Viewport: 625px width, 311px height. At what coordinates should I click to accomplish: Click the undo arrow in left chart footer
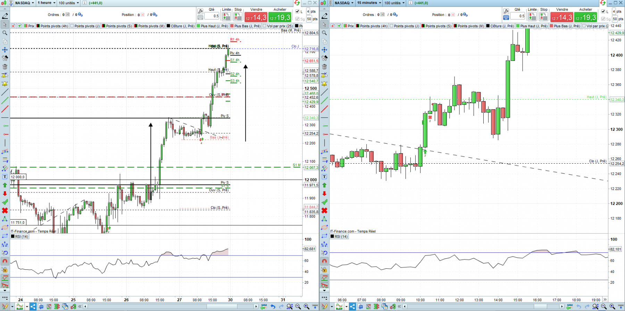click(273, 306)
